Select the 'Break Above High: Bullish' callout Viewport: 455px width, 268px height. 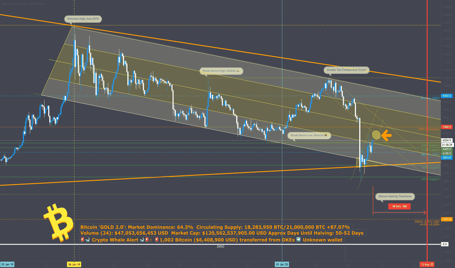pos(221,71)
